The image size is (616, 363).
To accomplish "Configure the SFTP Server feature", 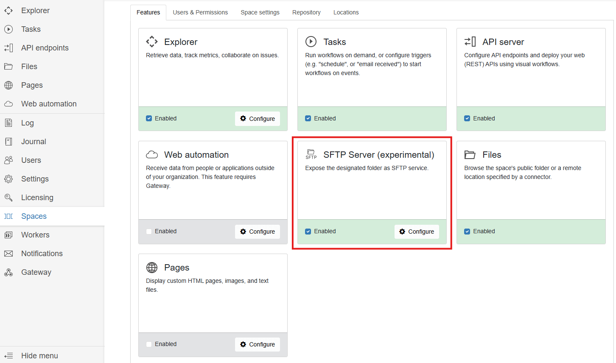I will (x=417, y=232).
